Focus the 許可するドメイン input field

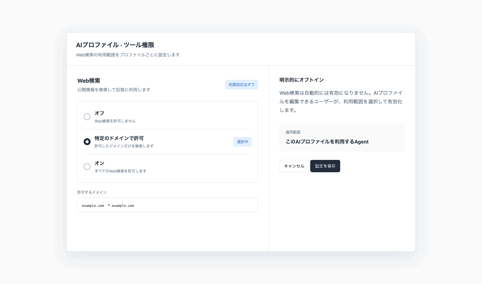point(167,205)
